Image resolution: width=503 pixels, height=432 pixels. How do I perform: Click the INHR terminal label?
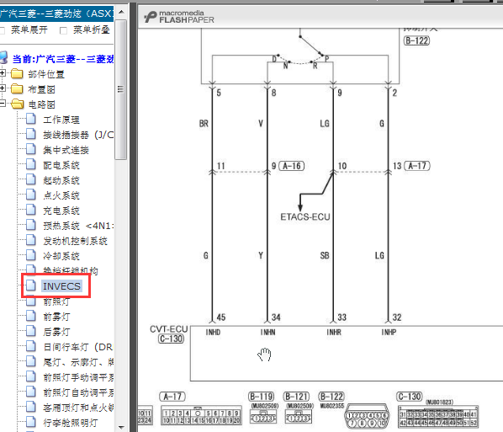334,332
